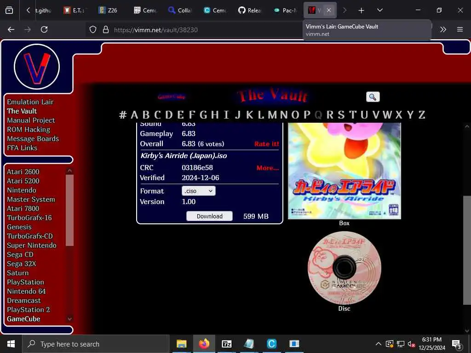
Task: Click the system list scrollbar thumb
Action: click(69, 210)
